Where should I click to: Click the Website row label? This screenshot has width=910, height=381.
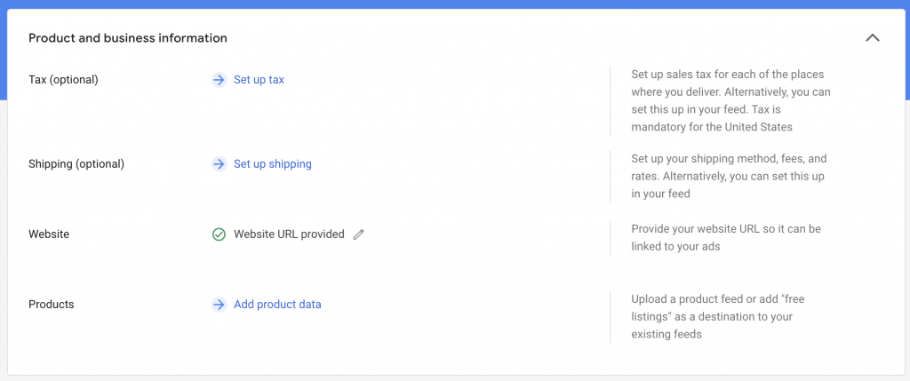[49, 234]
